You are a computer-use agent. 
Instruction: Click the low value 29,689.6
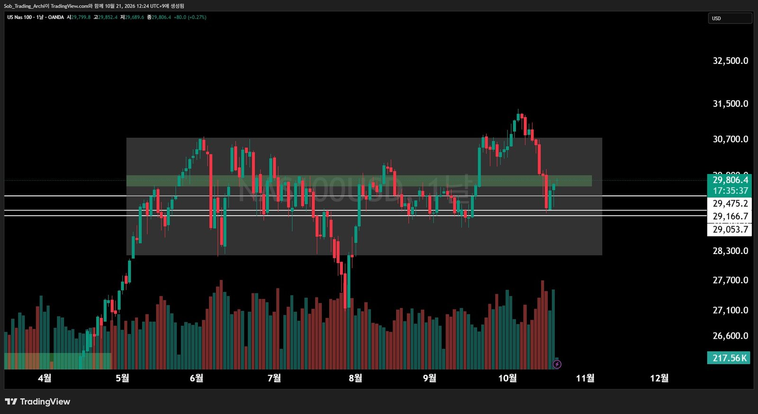(x=135, y=18)
